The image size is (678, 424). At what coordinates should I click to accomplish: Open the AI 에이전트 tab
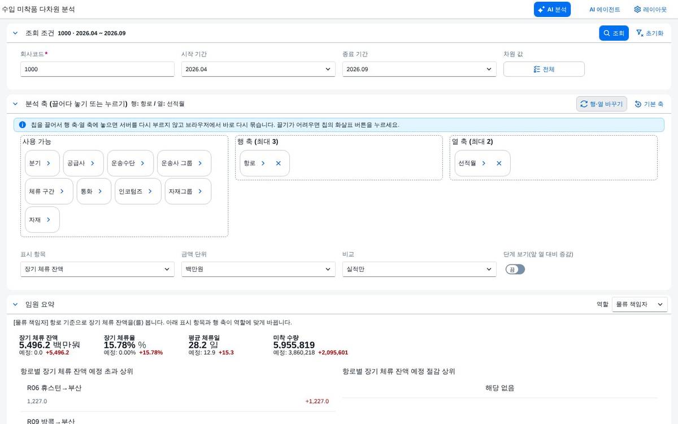[605, 10]
